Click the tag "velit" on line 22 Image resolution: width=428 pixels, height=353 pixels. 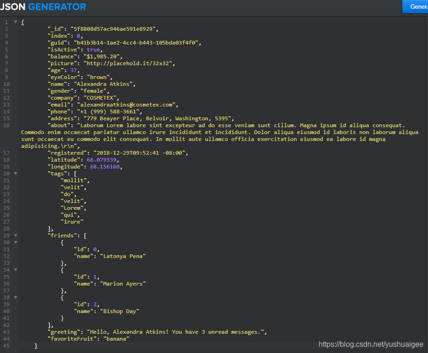click(72, 187)
